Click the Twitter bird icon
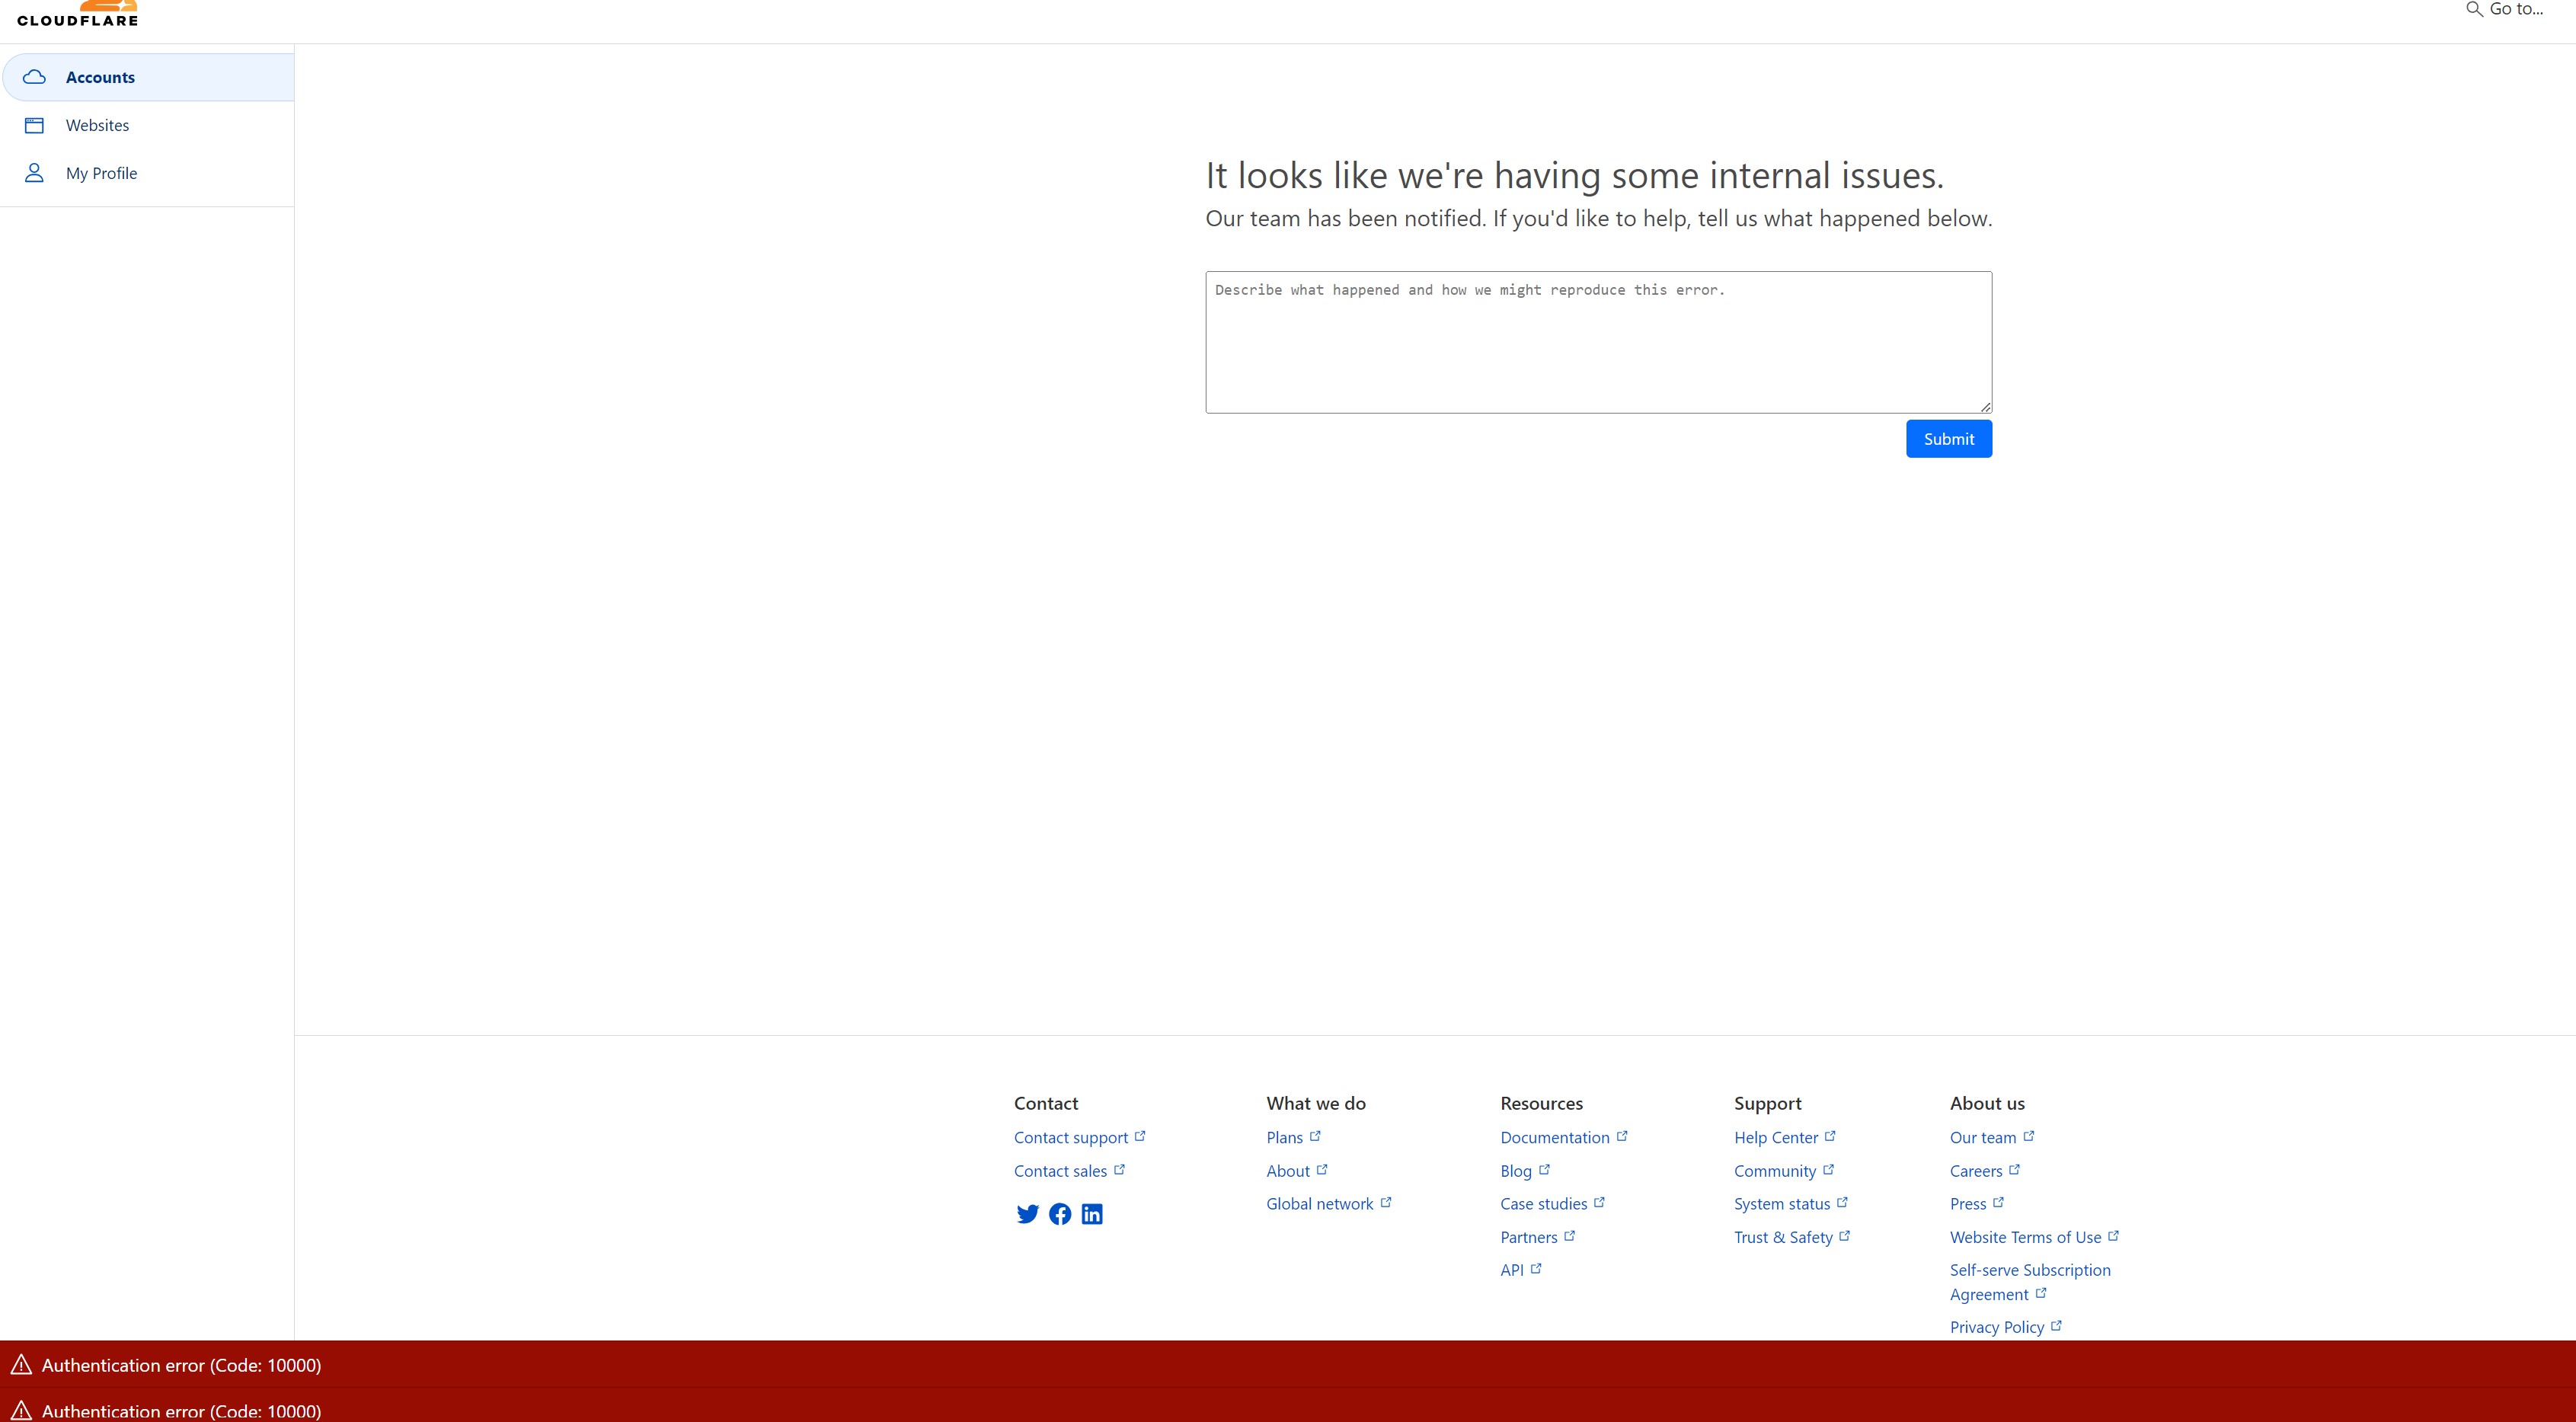The height and width of the screenshot is (1422, 2576). pos(1027,1214)
